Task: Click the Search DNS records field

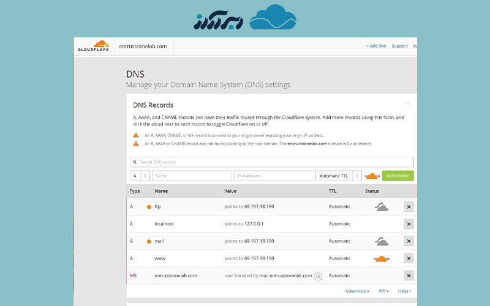Action: point(271,162)
